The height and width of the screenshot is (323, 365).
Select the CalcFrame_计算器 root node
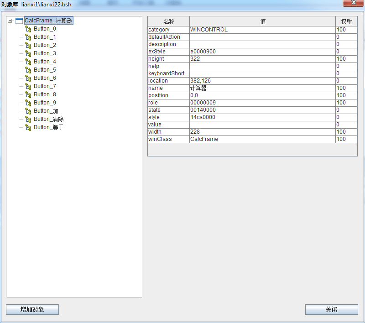(x=48, y=21)
